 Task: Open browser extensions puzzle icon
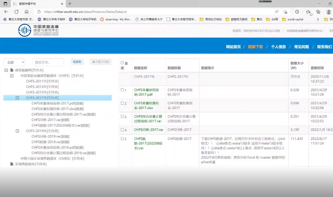pyautogui.click(x=297, y=12)
